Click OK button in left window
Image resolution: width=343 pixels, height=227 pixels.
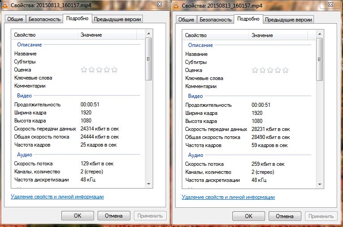coord(77,216)
